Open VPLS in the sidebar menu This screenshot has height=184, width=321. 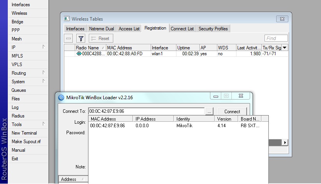click(x=28, y=65)
